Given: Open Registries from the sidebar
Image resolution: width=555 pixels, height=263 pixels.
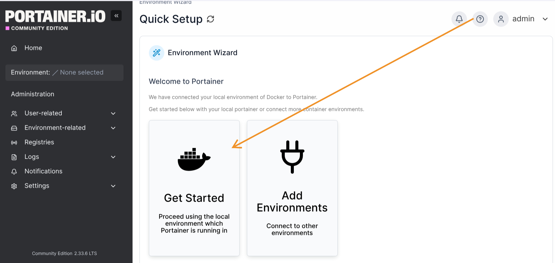Looking at the screenshot, I should click(39, 142).
